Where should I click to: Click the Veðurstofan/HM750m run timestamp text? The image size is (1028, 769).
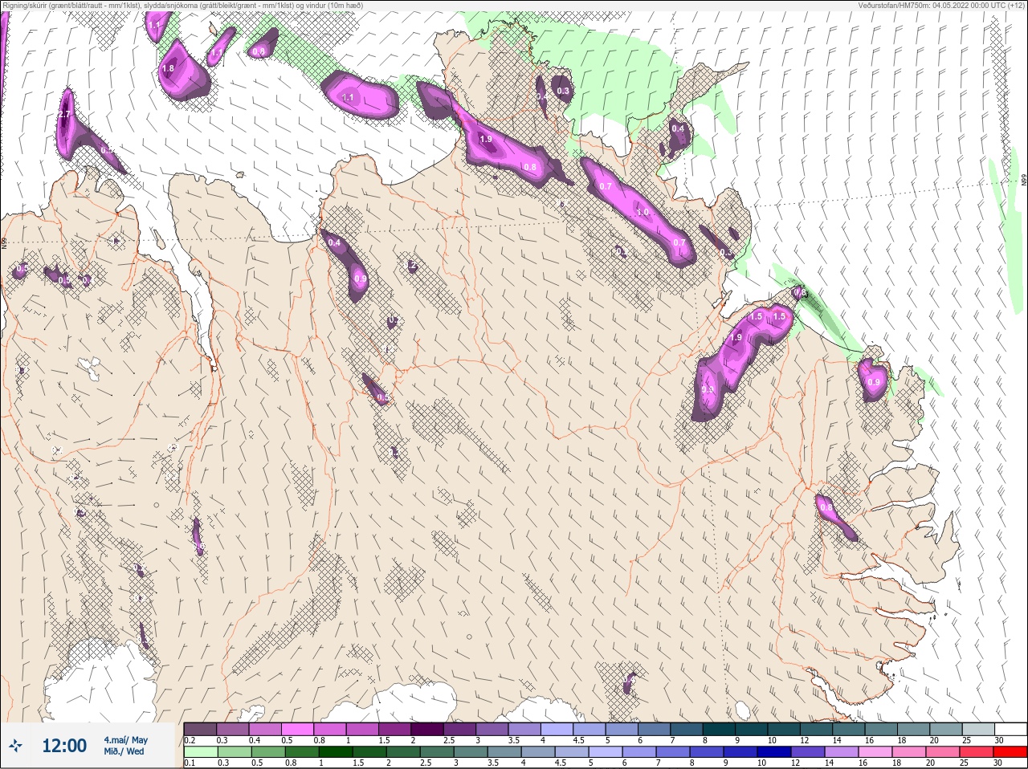pyautogui.click(x=942, y=5)
